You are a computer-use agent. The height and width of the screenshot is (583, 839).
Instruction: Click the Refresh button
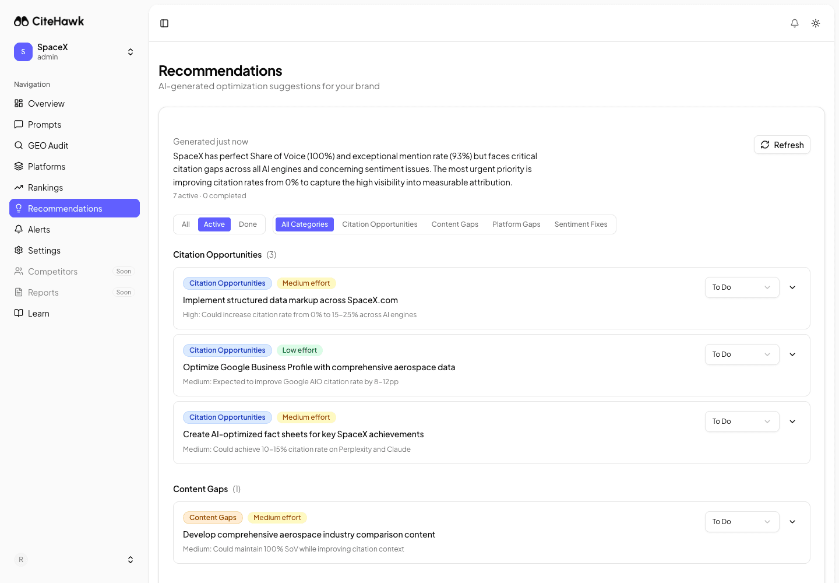coord(782,145)
